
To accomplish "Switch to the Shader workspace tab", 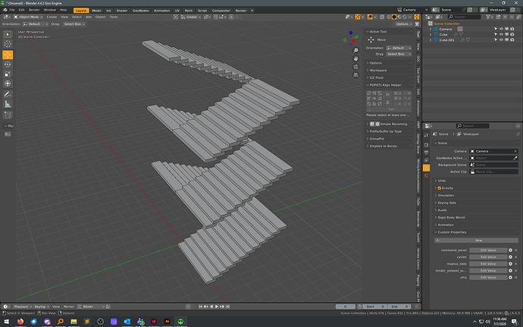I will click(122, 11).
